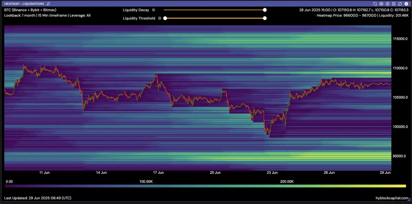The width and height of the screenshot is (412, 204).
Task: Click the 105000.0 price axis label
Action: coord(400,97)
